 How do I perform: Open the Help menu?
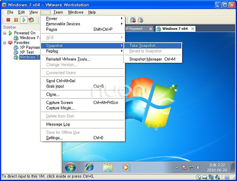[92, 12]
